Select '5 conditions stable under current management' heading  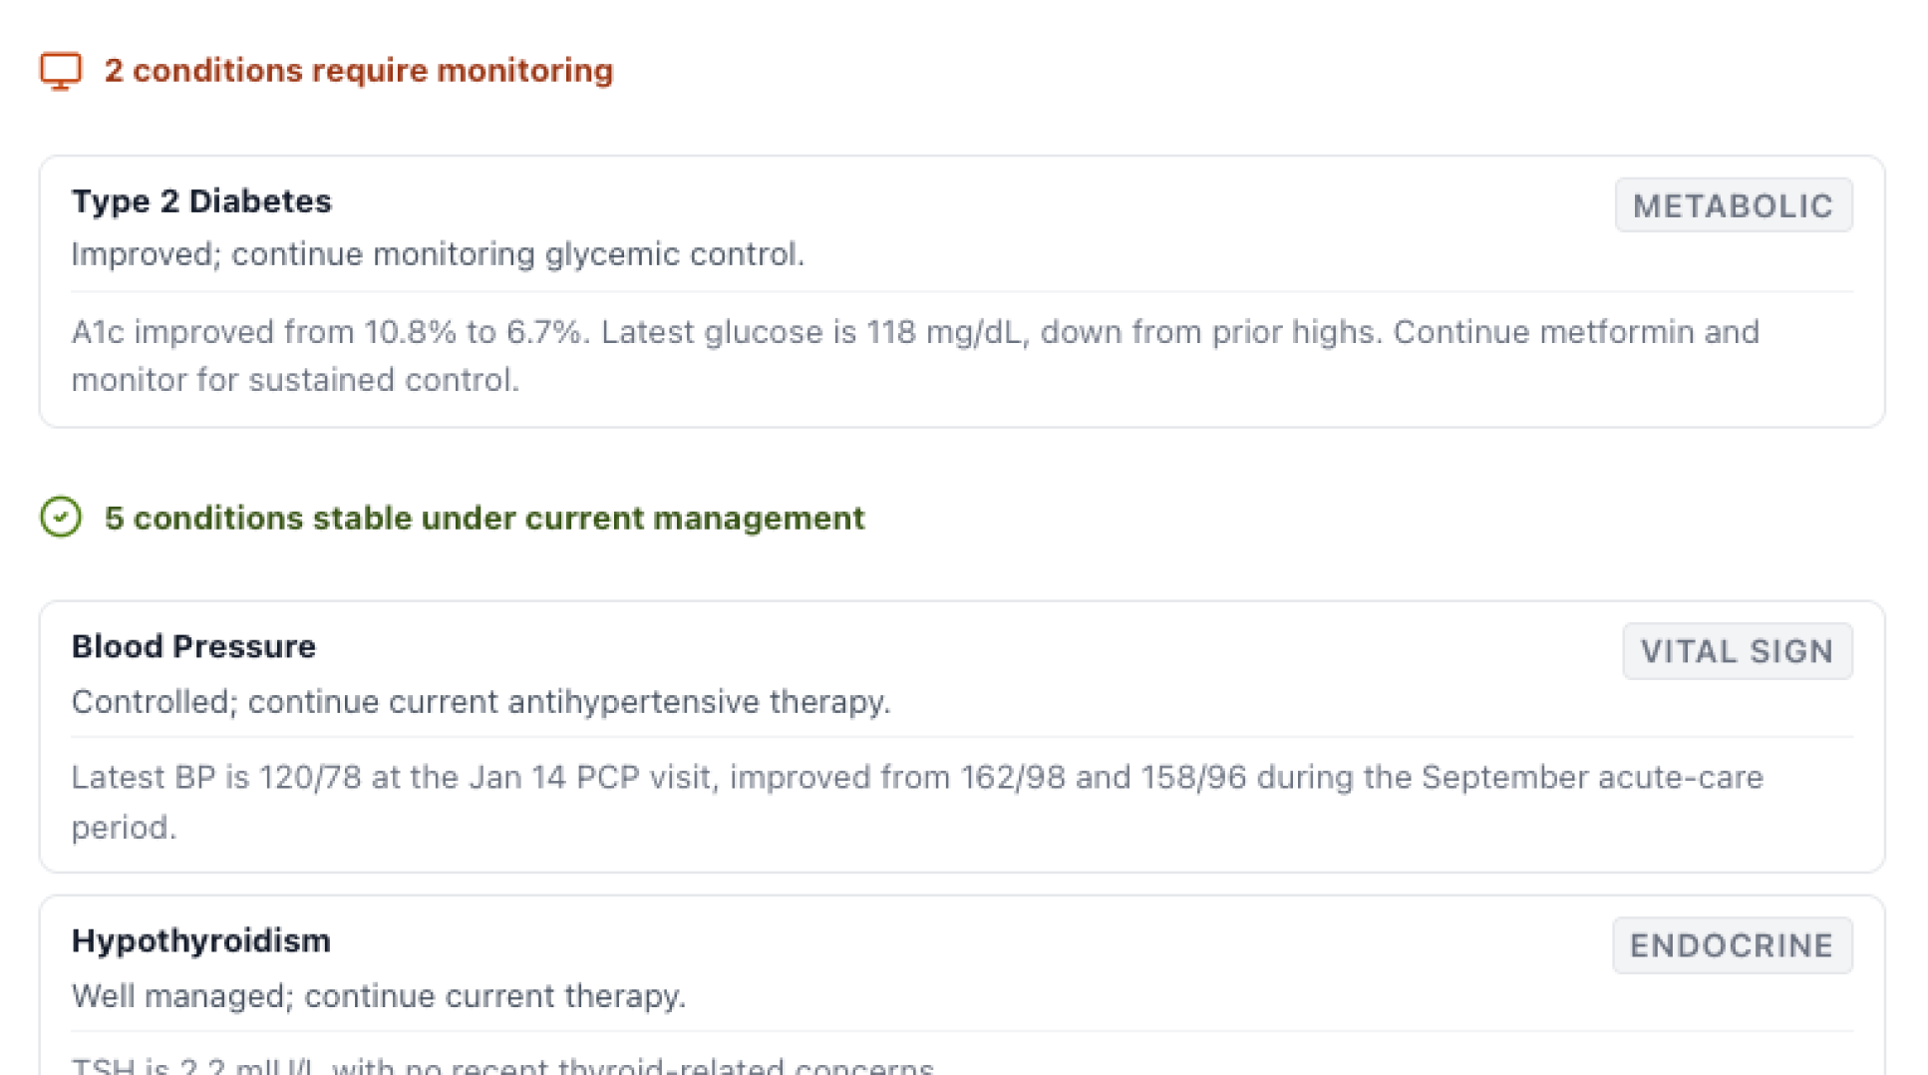pyautogui.click(x=483, y=518)
